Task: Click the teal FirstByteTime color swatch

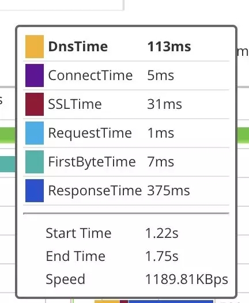Action: tap(35, 162)
